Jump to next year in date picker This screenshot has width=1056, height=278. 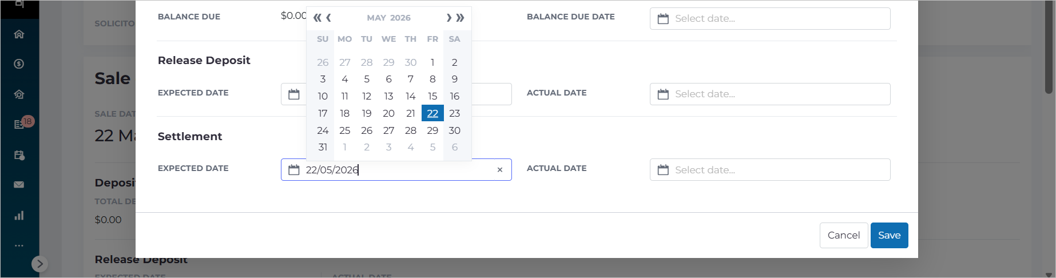(460, 18)
